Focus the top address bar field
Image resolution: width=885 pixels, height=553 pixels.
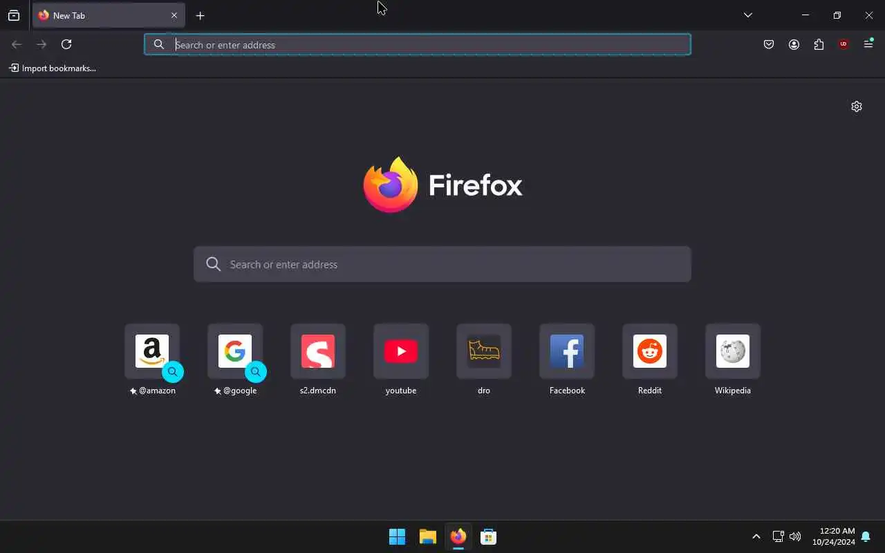point(418,44)
